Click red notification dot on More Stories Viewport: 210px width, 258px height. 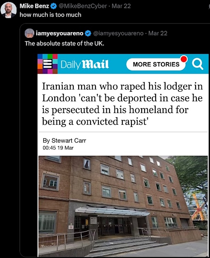(184, 59)
